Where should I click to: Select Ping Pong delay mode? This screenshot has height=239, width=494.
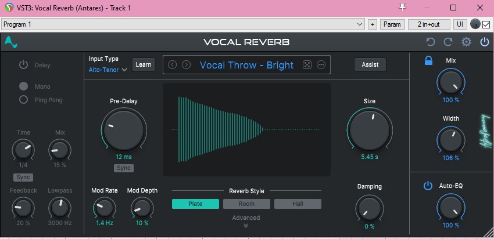point(23,100)
